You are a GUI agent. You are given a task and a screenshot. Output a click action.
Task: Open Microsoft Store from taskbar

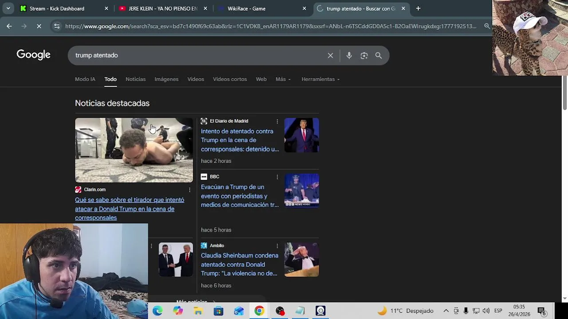click(218, 311)
